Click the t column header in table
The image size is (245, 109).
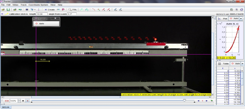(x=223, y=68)
